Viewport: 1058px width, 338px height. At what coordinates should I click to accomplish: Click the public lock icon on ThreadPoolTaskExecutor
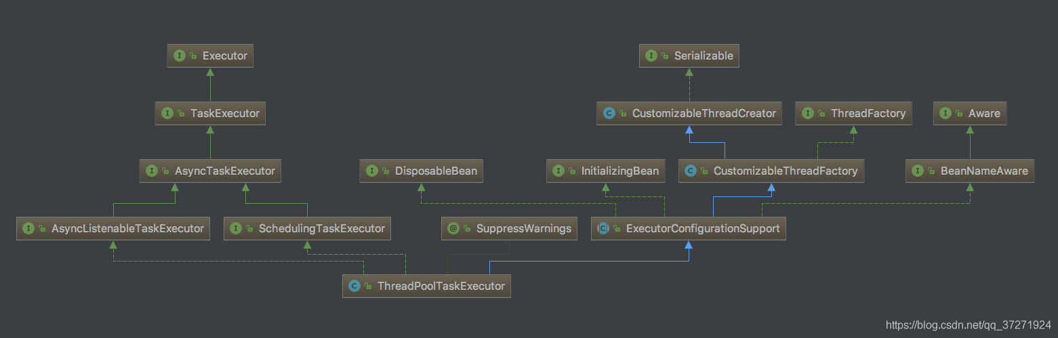coord(368,287)
